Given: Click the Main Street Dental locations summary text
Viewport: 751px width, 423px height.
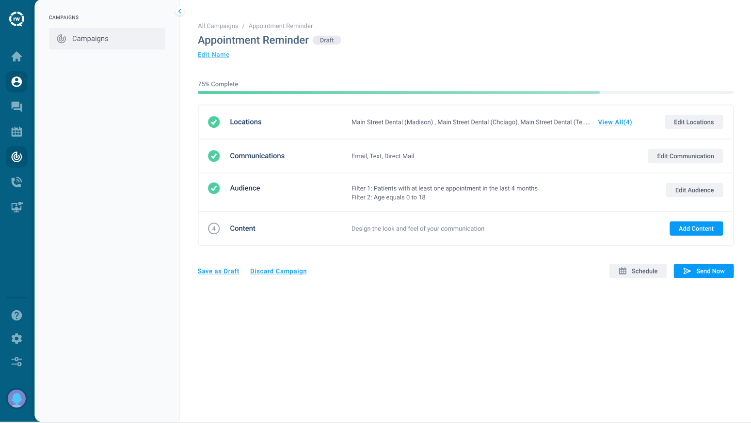Looking at the screenshot, I should 471,122.
